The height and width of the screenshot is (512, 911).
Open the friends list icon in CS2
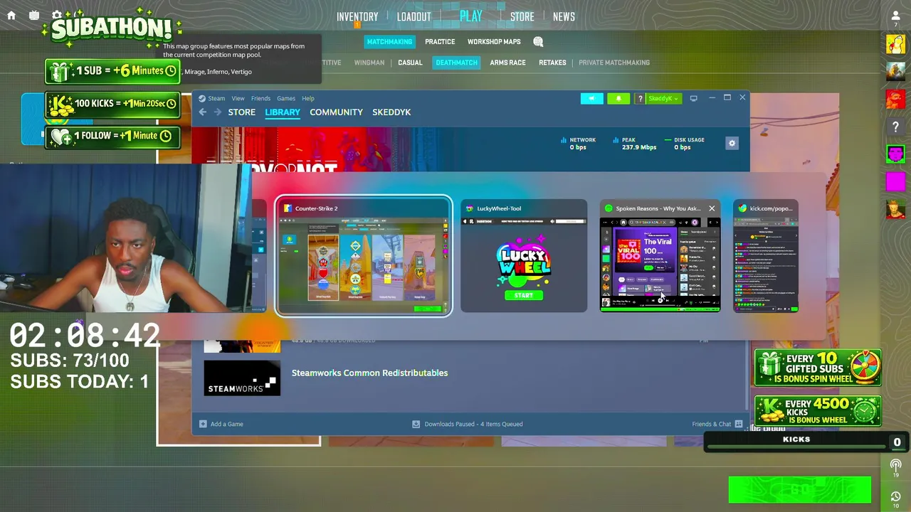pyautogui.click(x=895, y=16)
